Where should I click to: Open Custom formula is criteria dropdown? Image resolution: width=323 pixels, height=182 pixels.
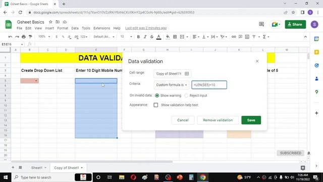point(172,85)
